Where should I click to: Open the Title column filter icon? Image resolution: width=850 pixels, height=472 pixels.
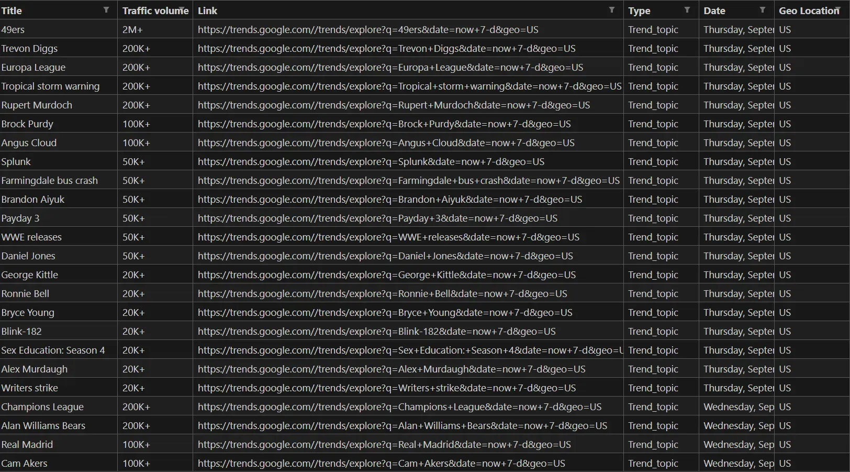tap(106, 10)
